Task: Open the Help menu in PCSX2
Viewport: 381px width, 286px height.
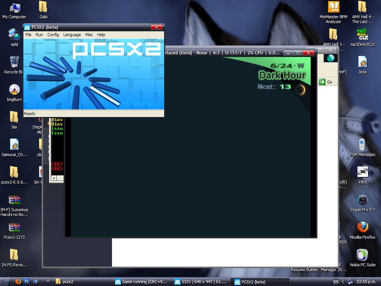Action: coord(101,35)
